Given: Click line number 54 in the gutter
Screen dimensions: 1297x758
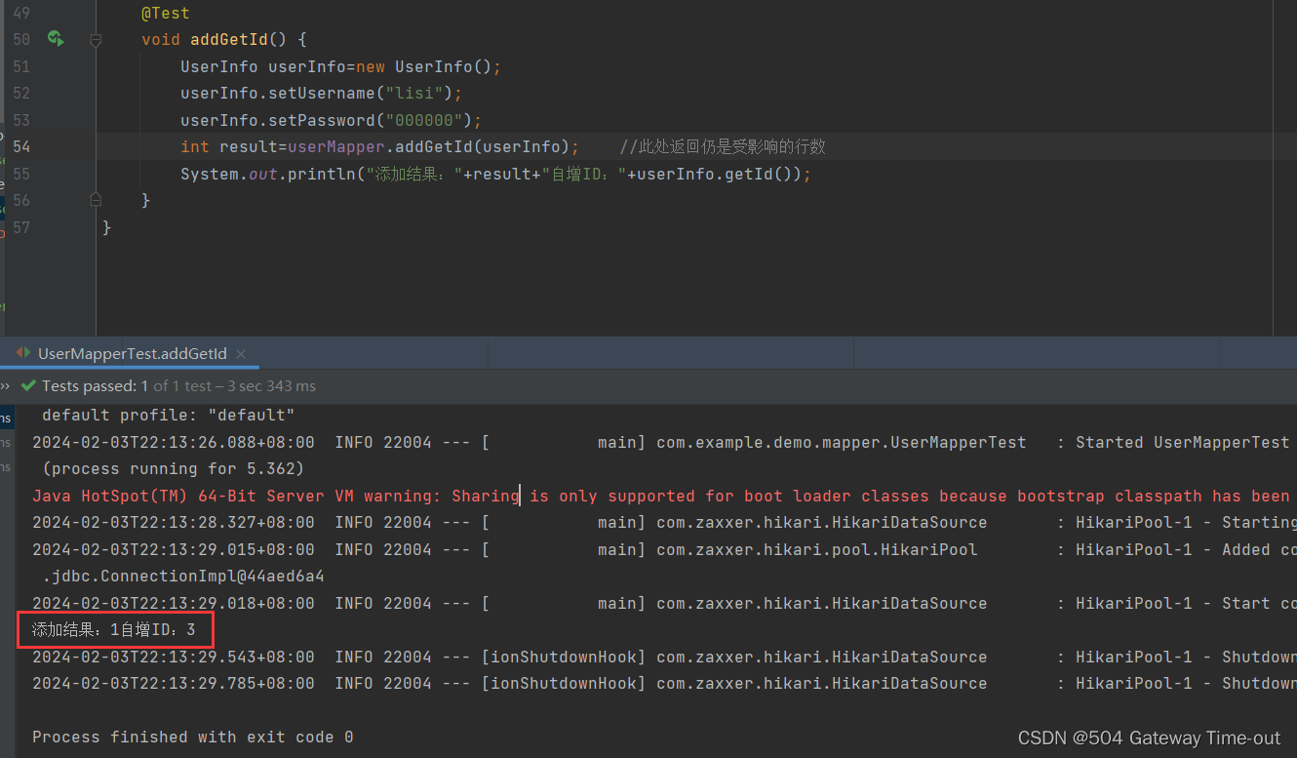Looking at the screenshot, I should click(x=21, y=146).
